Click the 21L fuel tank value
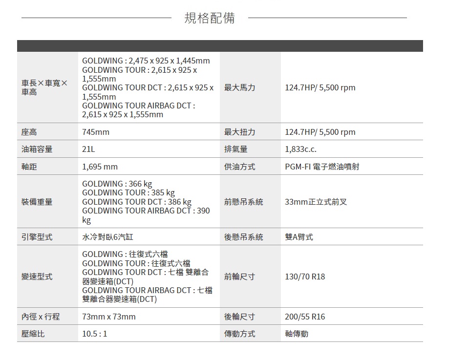The height and width of the screenshot is (362, 468). [88, 149]
